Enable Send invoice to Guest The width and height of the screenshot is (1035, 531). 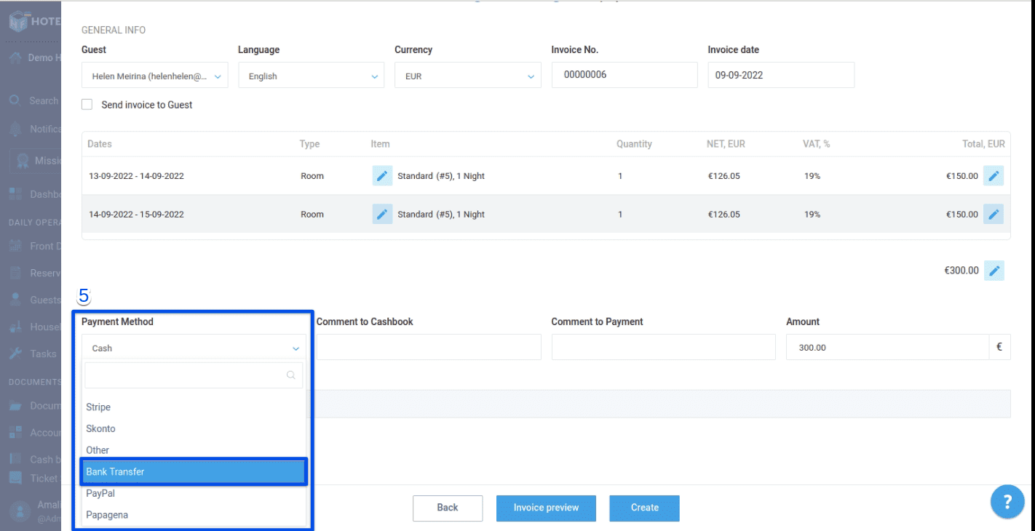point(87,104)
